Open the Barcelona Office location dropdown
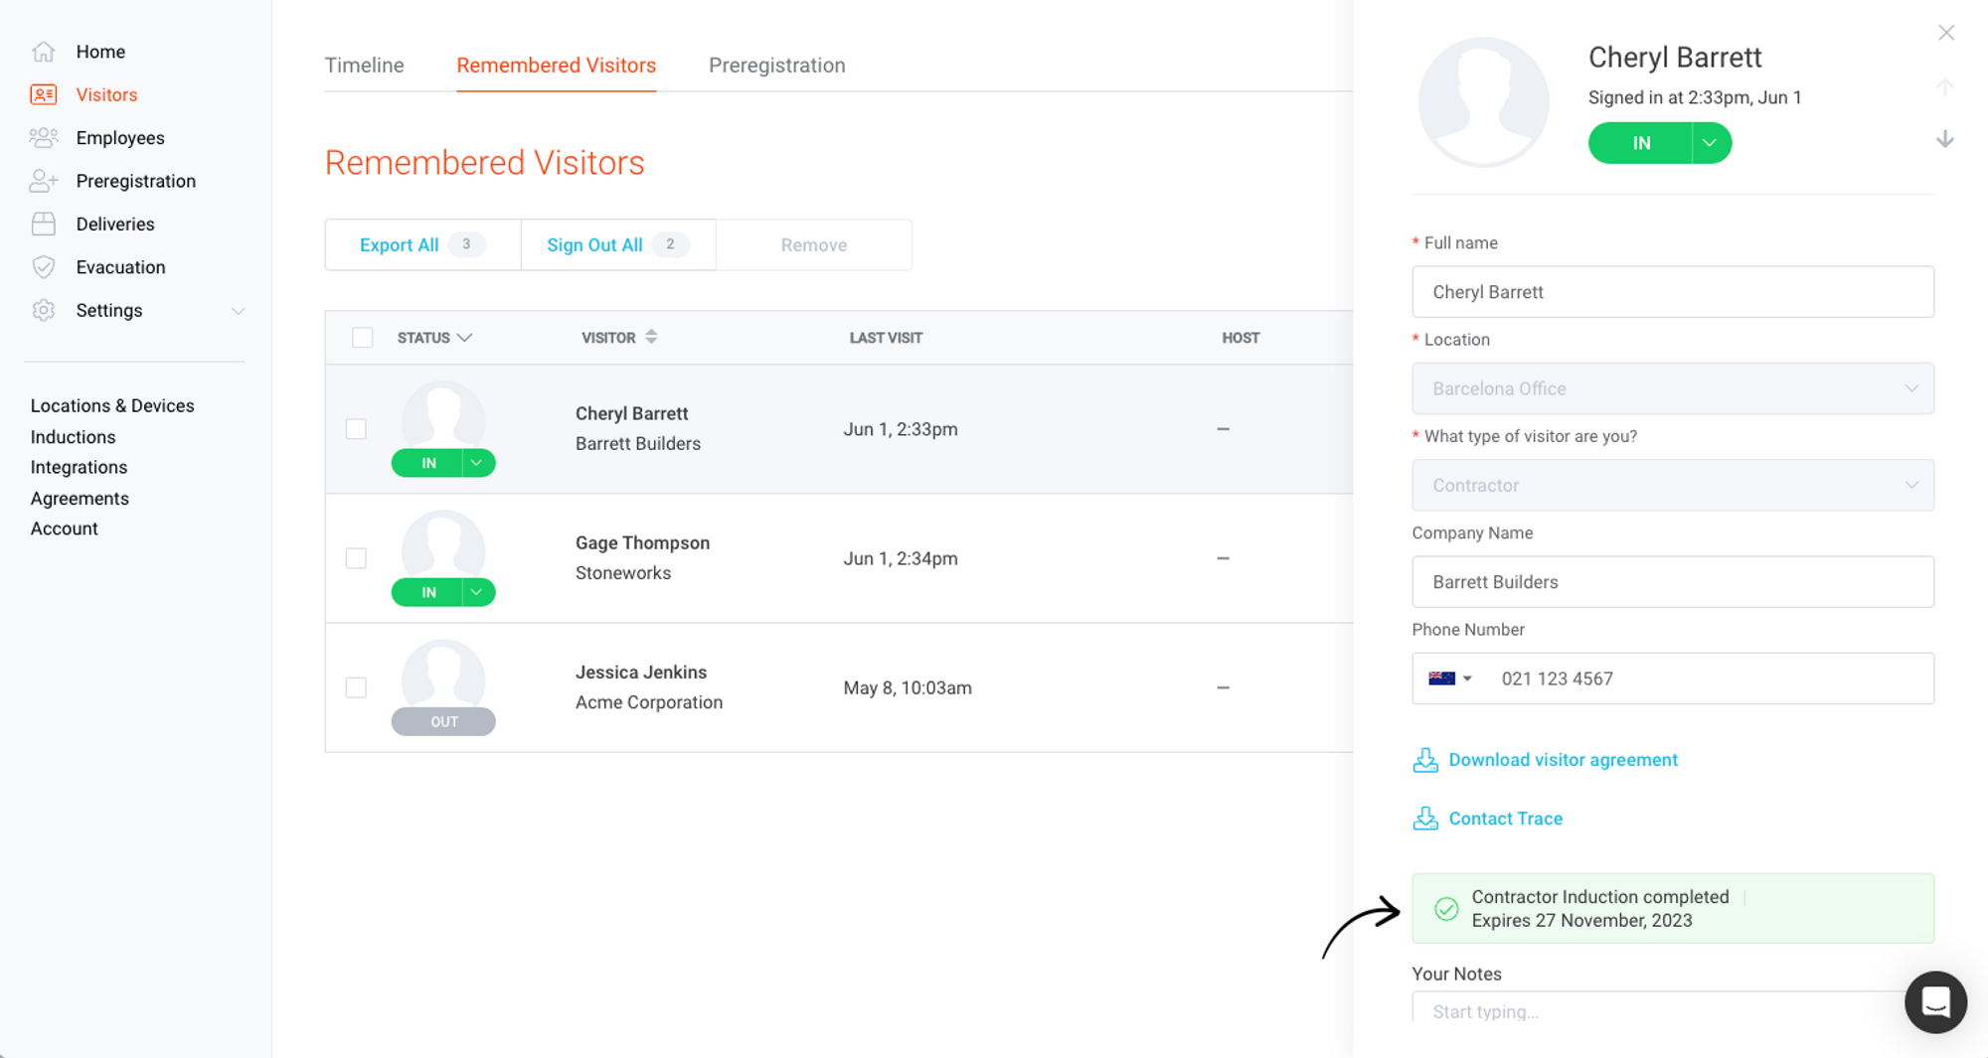Screen dimensions: 1988x1058 pyautogui.click(x=1910, y=388)
